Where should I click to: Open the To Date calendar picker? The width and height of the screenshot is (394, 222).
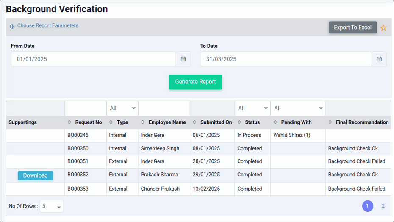point(379,59)
